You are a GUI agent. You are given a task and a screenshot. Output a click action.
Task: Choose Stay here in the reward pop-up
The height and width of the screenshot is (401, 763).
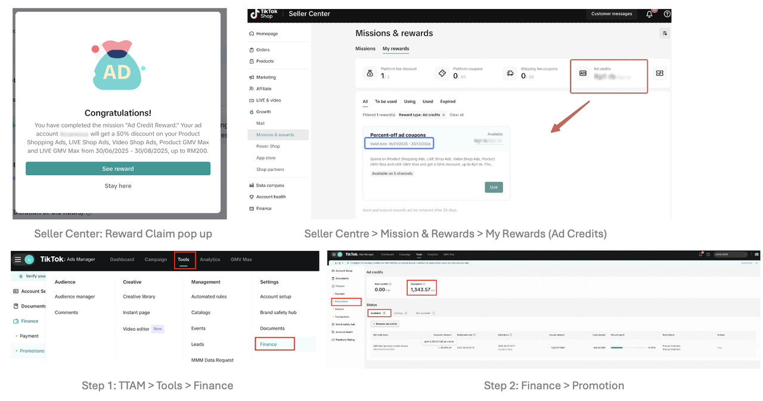pos(118,186)
